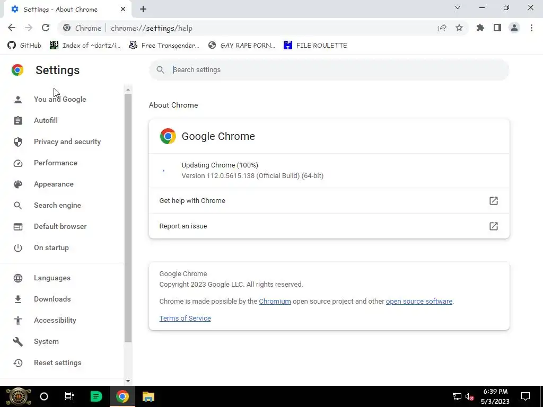Screen dimensions: 543x407
Task: Follow the Chromium link
Action: coord(275,302)
